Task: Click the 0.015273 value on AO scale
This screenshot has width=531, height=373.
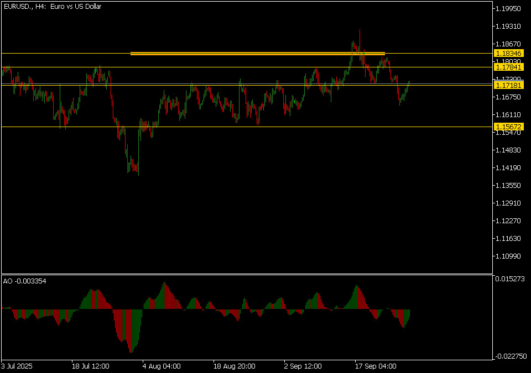Action: click(510, 279)
